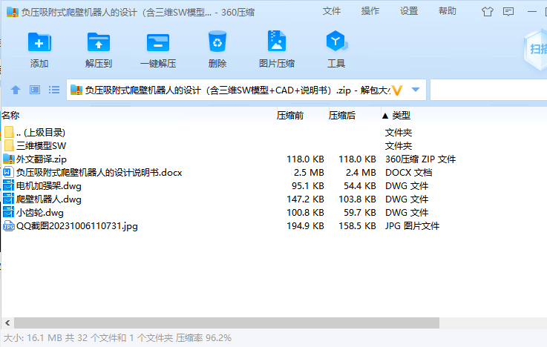Viewport: 547px width, 347px height.
Task: Click the 158.5 KB compressed size cell
Action: coord(357,226)
